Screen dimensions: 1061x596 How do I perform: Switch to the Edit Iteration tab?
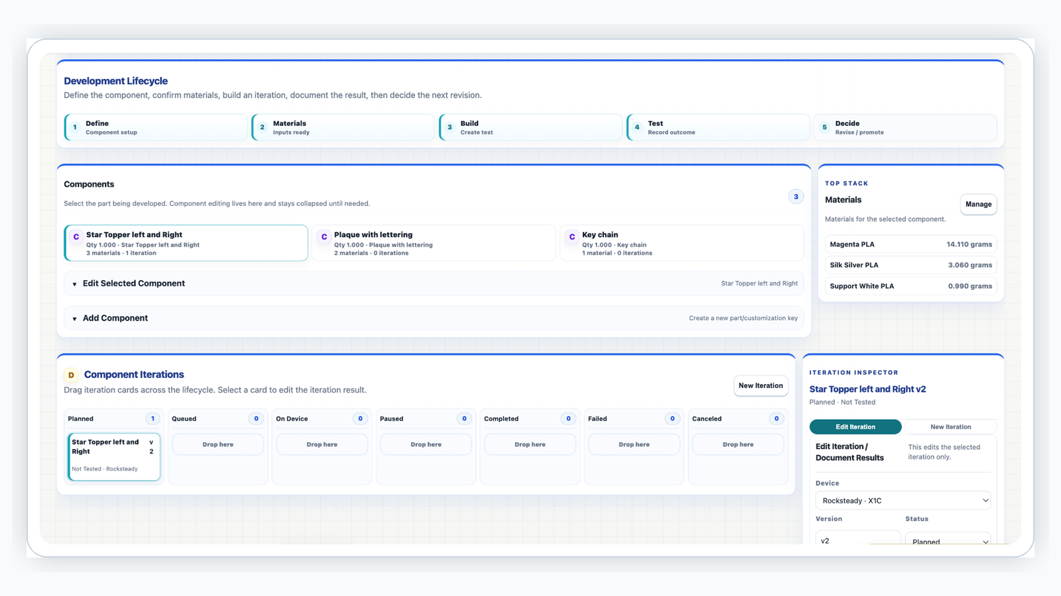(855, 427)
